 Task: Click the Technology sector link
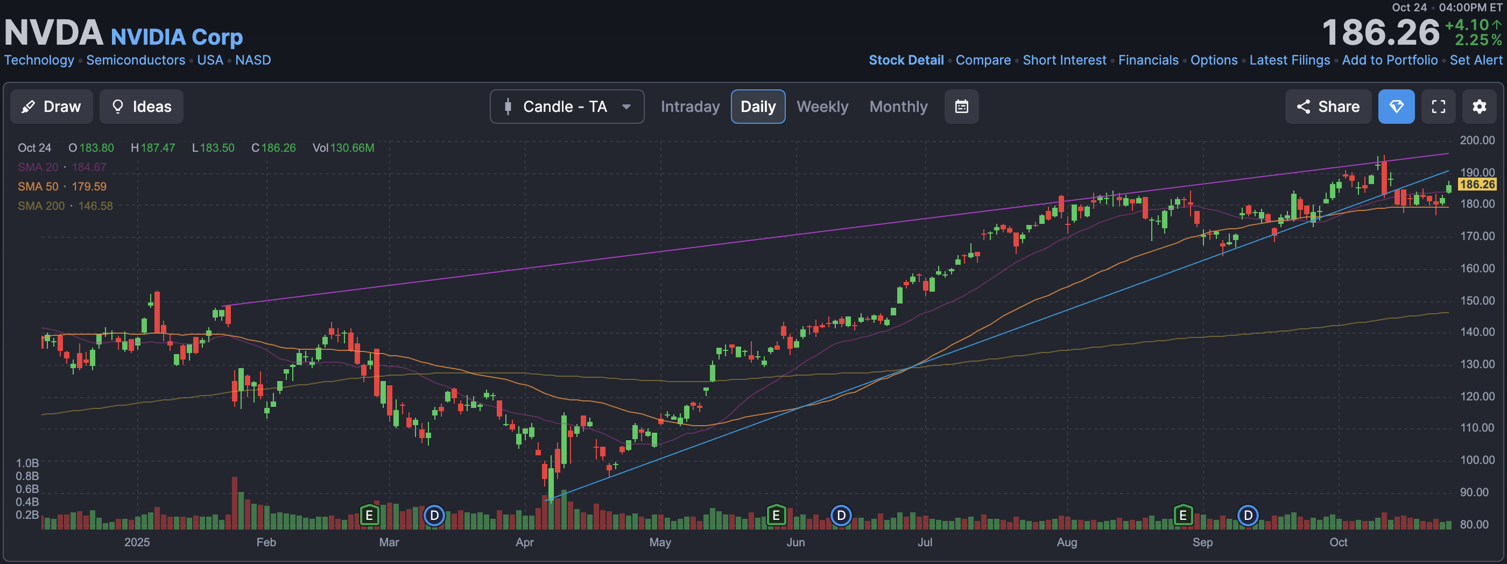point(39,60)
